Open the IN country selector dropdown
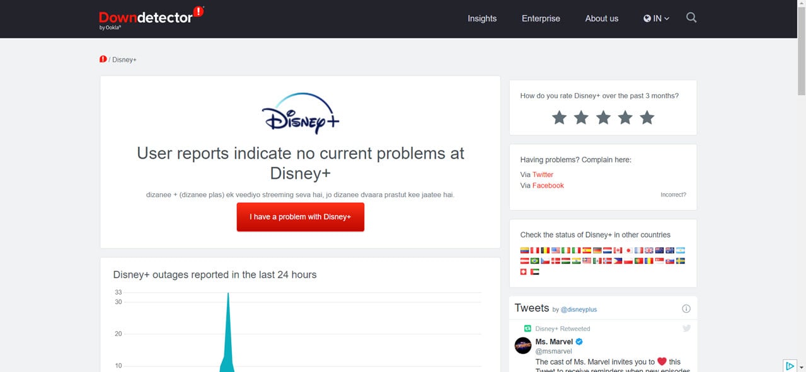This screenshot has width=806, height=372. click(x=657, y=18)
